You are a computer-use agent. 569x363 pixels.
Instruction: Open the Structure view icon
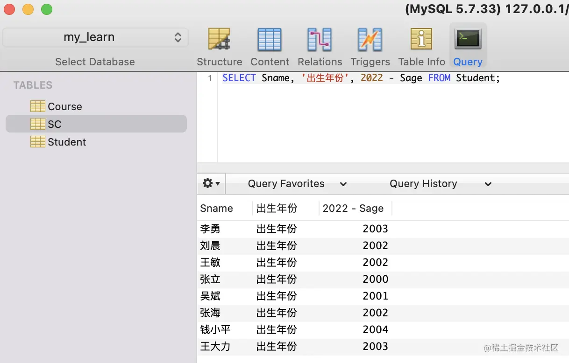coord(219,40)
